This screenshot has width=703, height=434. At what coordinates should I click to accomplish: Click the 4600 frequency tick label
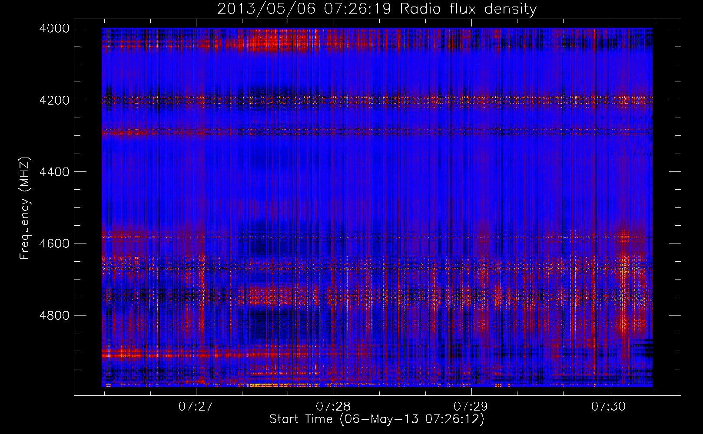click(x=54, y=243)
